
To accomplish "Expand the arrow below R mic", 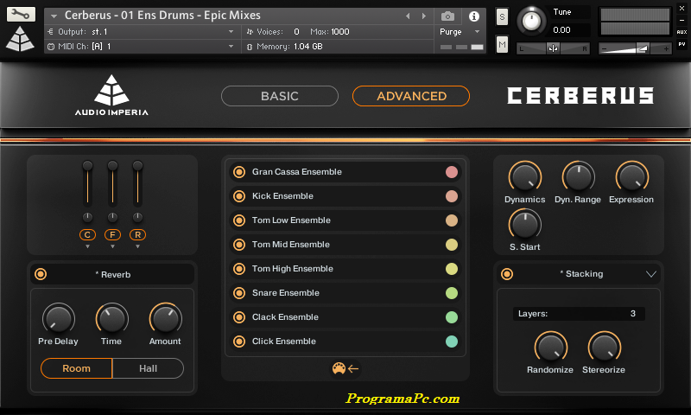I will click(137, 246).
